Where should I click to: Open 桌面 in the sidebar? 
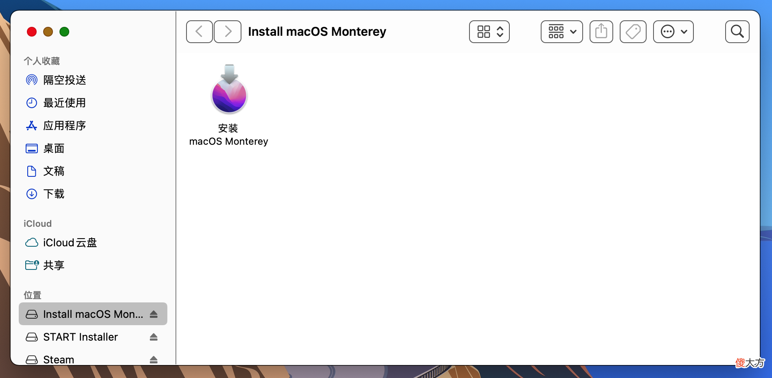93,148
